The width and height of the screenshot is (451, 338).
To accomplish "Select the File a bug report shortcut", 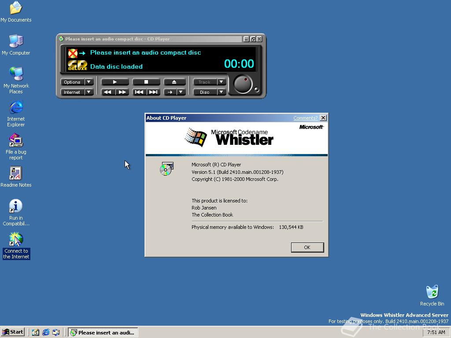I will click(x=16, y=147).
